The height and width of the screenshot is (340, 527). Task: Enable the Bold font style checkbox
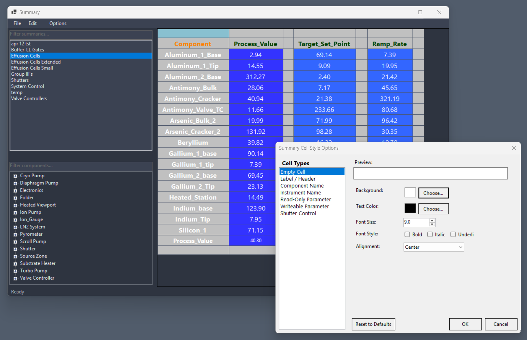pyautogui.click(x=407, y=234)
